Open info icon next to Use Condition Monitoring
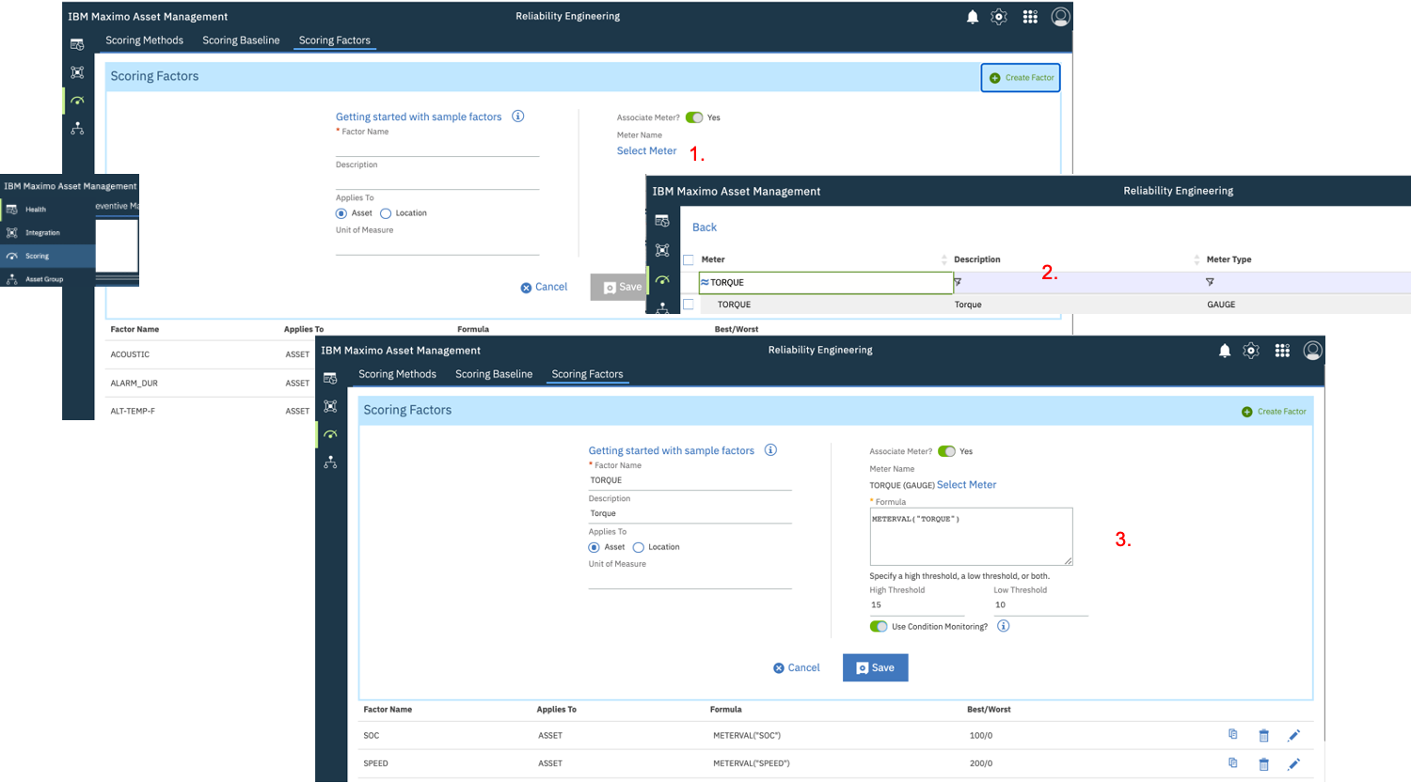1411x783 pixels. pos(1003,626)
